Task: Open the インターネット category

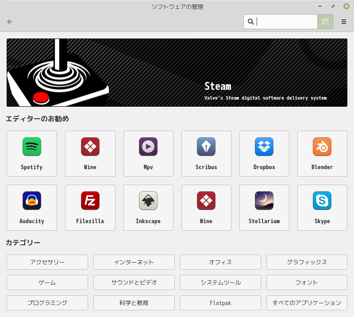Action: pyautogui.click(x=134, y=262)
